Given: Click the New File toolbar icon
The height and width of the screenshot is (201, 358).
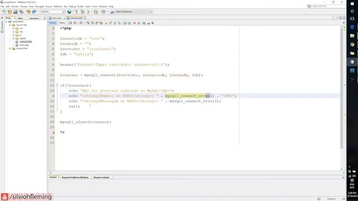Looking at the screenshot, I should [x=4, y=12].
